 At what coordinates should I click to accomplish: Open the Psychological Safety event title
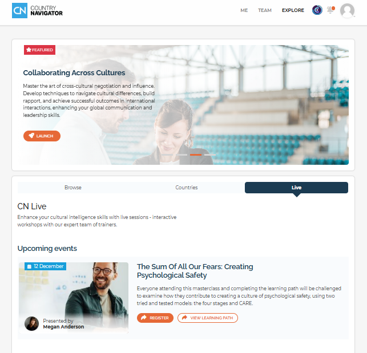pos(195,271)
